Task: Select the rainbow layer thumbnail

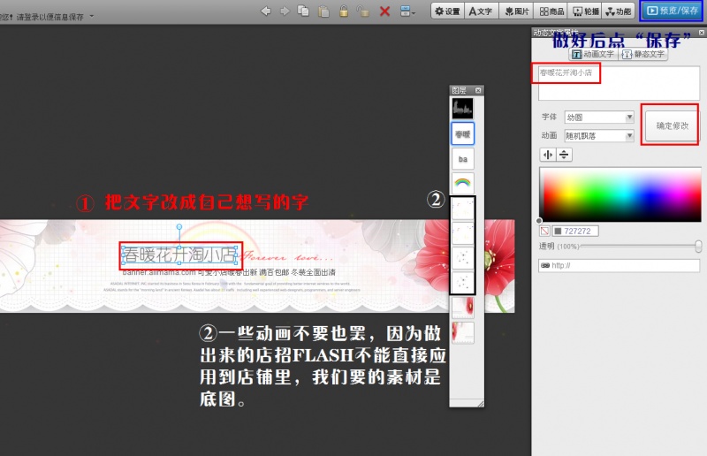Action: (463, 184)
